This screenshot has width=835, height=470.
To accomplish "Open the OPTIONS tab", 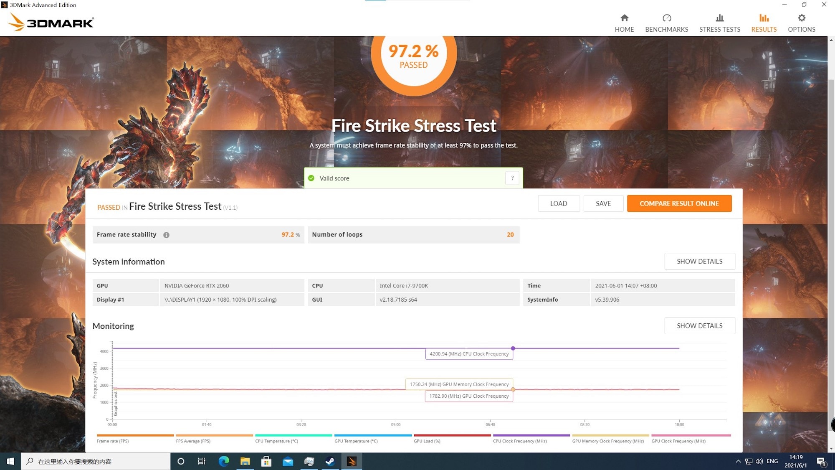I will [x=801, y=23].
